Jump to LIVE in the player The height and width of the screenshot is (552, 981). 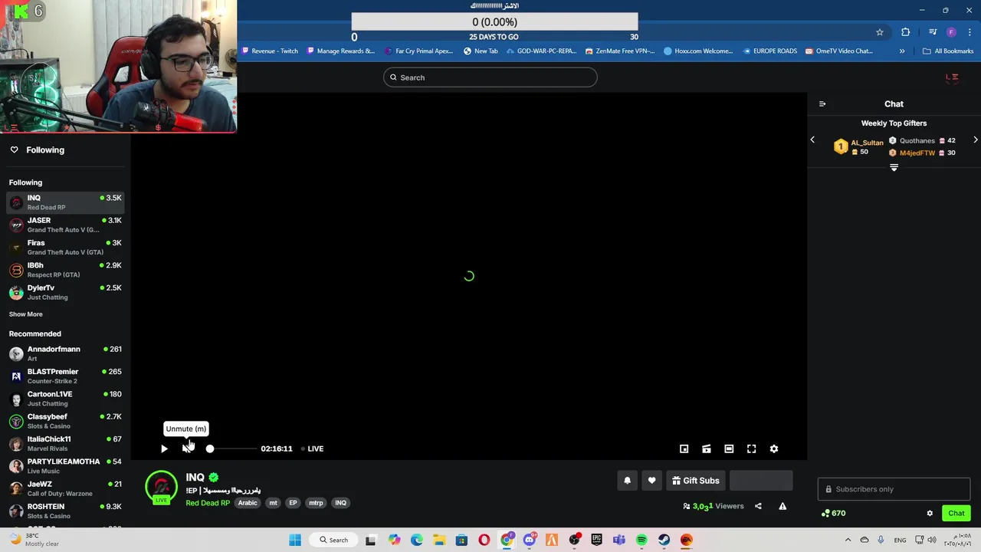coord(312,449)
